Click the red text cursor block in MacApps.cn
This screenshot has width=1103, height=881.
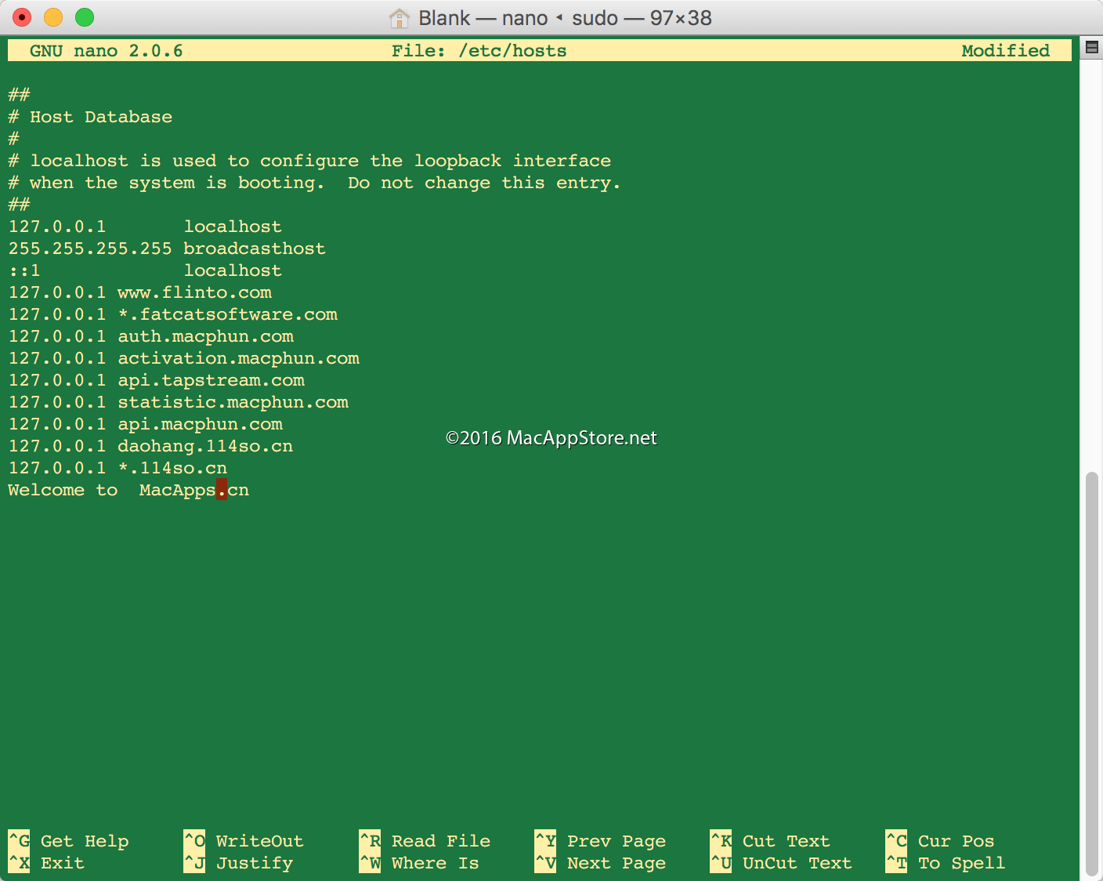pos(222,490)
